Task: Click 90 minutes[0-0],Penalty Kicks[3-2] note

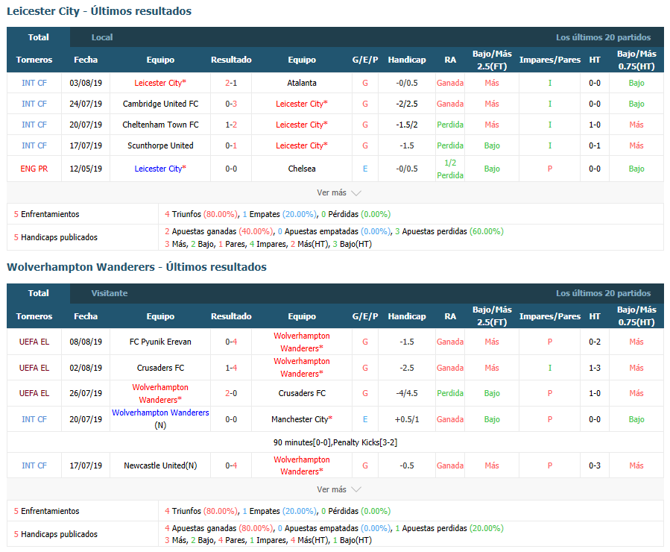Action: tap(335, 442)
